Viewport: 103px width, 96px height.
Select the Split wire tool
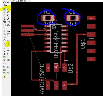tap(4, 38)
